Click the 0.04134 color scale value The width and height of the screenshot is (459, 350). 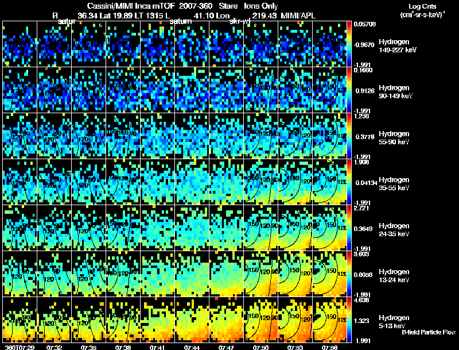click(366, 183)
